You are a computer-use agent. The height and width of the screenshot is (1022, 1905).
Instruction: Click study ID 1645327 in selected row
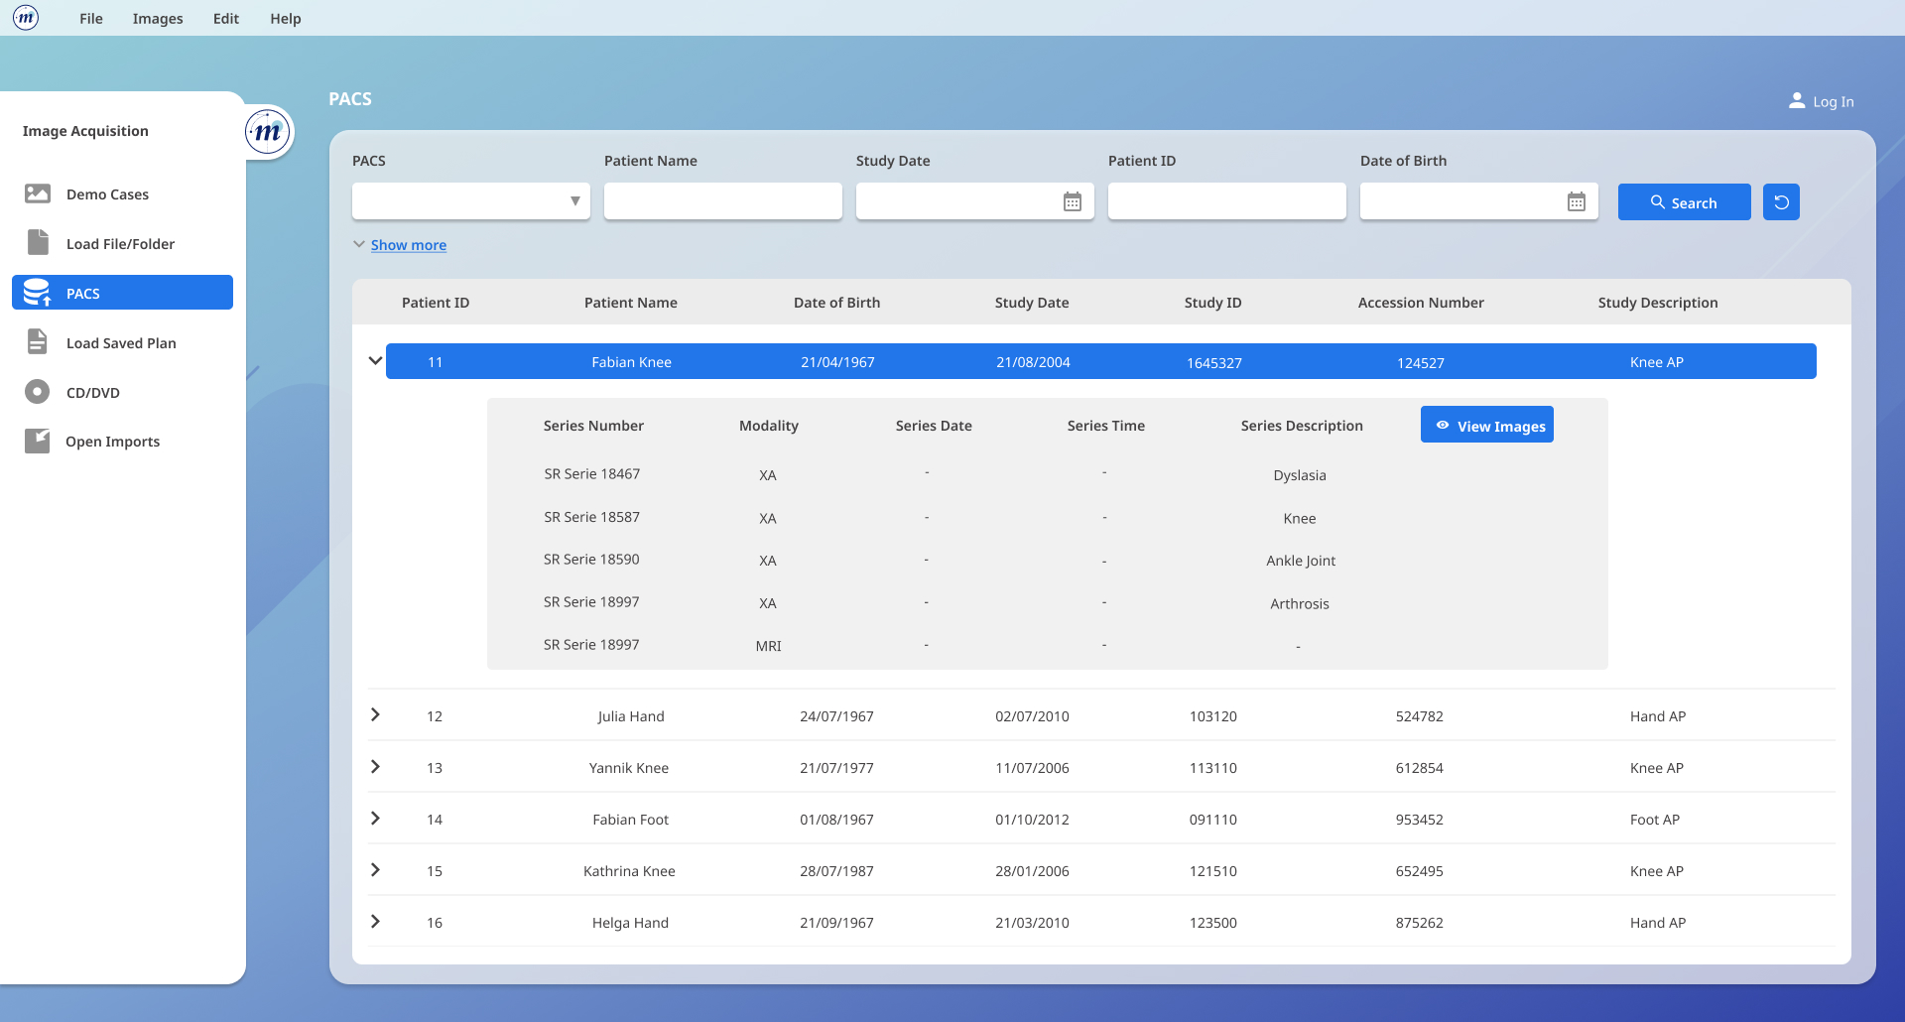[1213, 363]
